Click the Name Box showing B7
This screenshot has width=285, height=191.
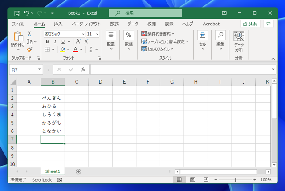pyautogui.click(x=26, y=70)
